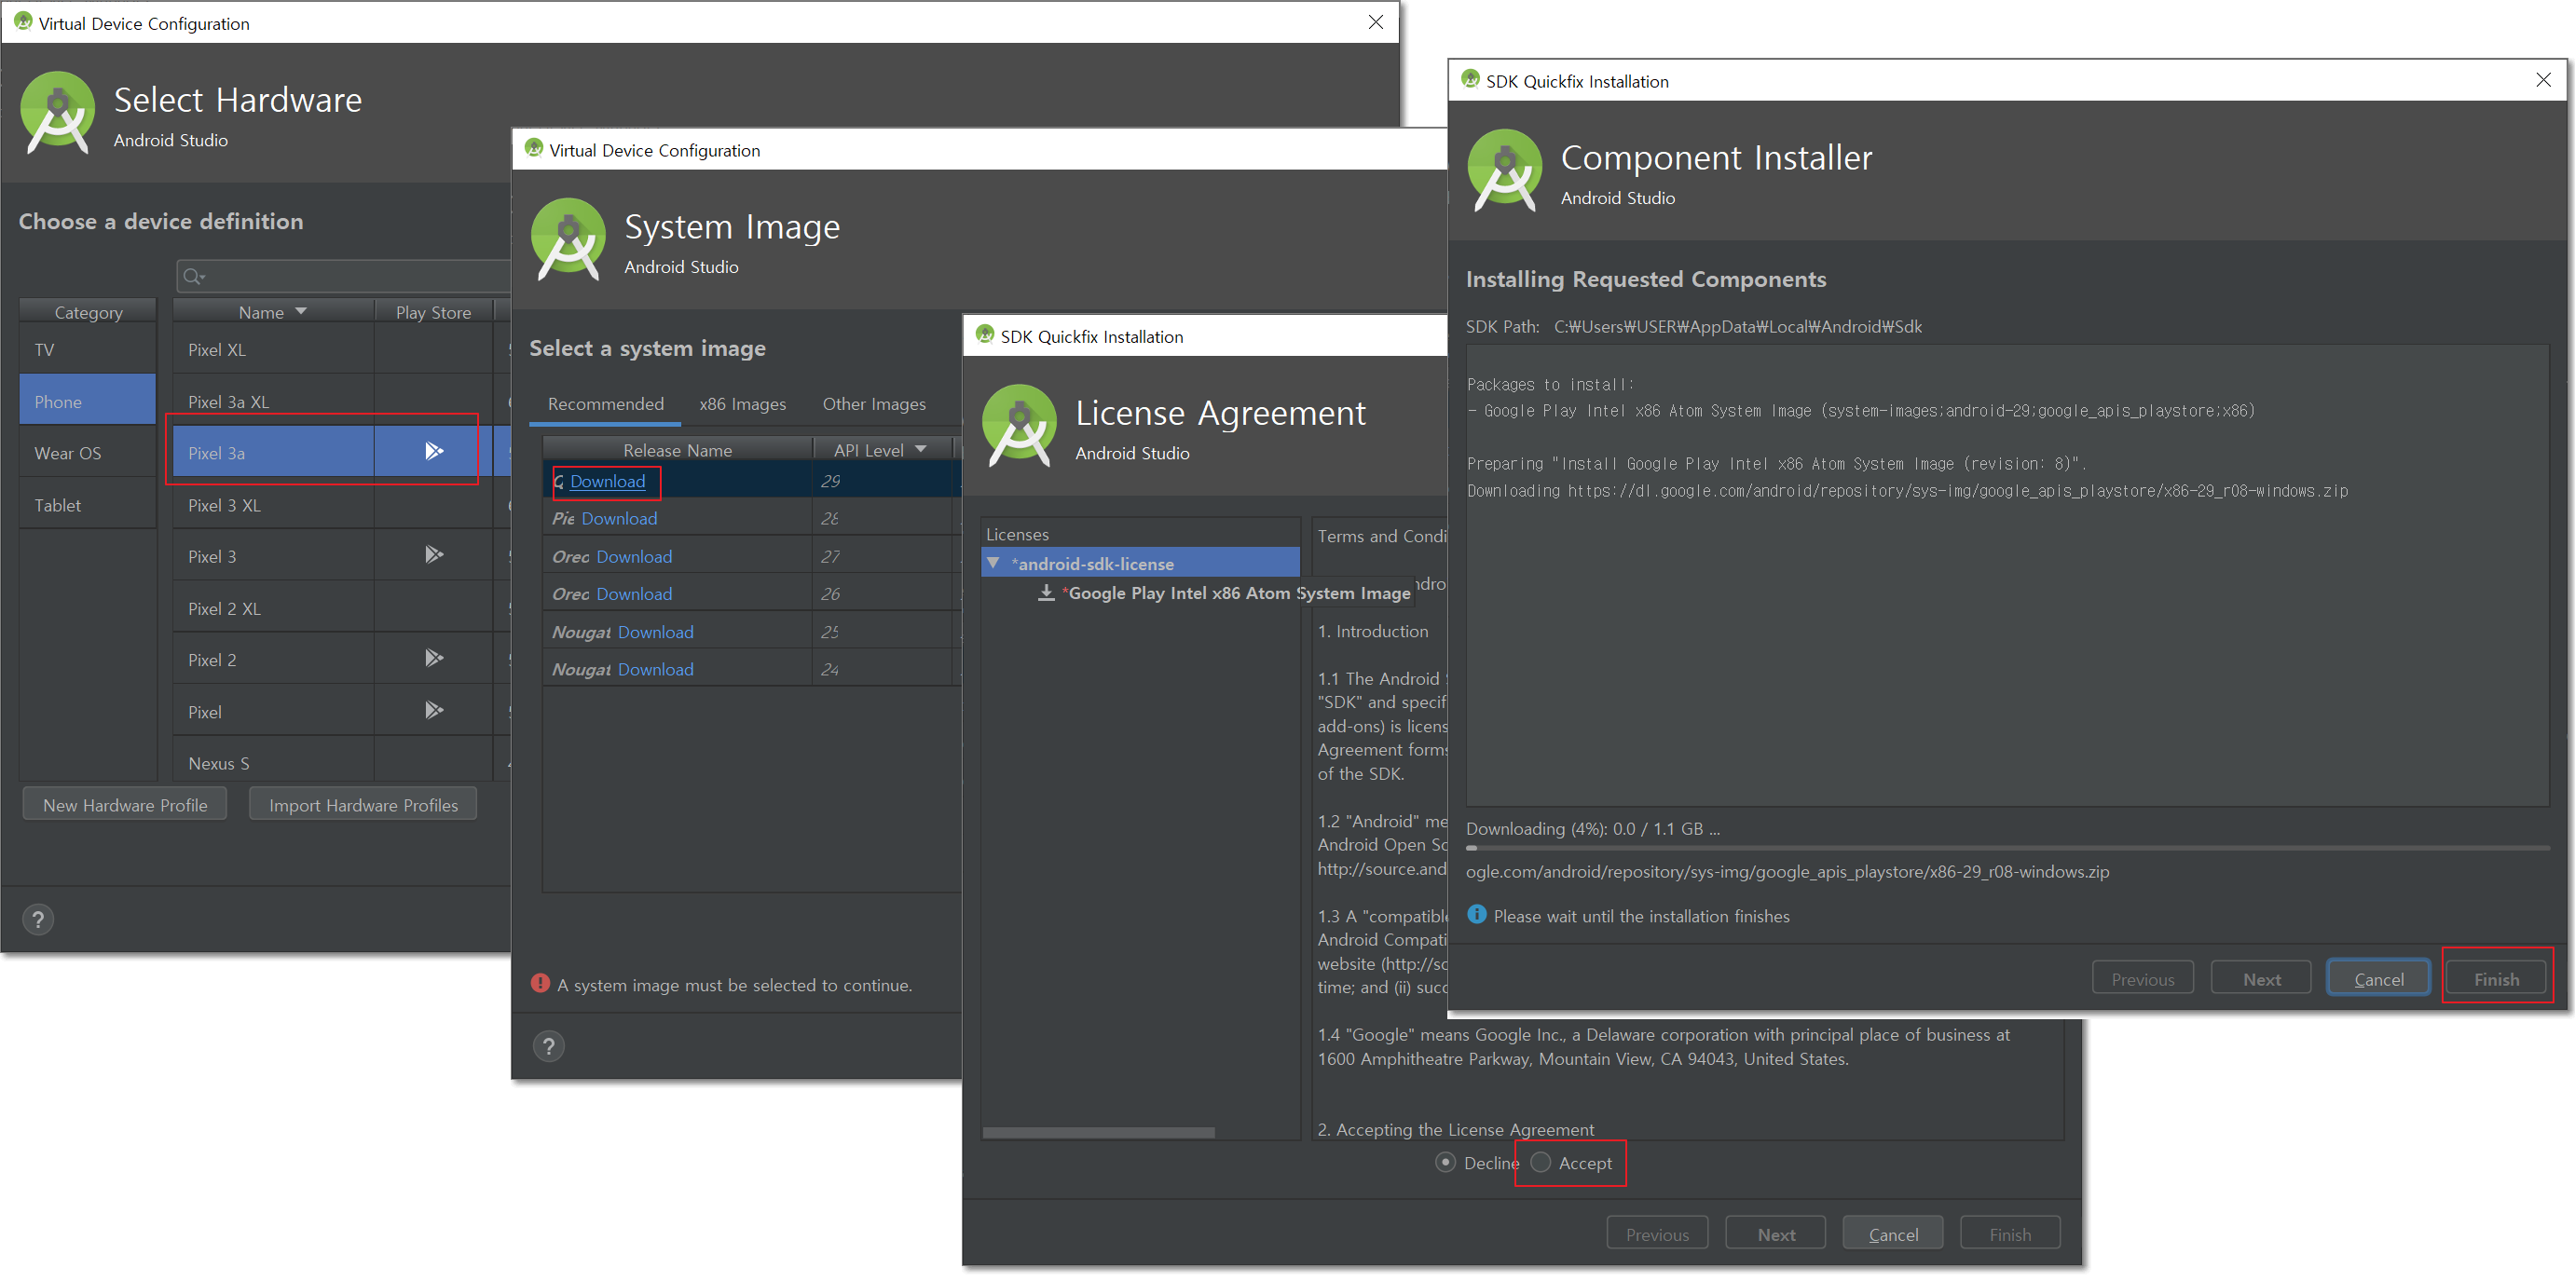Screen dimensions: 2575x1281
Task: Click Finish in the Component Installer dialog
Action: (x=2496, y=978)
